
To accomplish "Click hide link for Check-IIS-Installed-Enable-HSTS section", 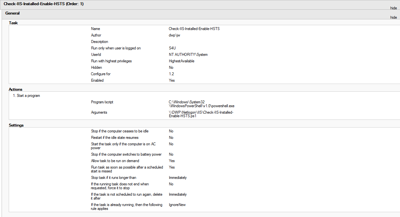I will coord(393,8).
